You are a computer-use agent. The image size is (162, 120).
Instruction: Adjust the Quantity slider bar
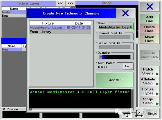click(115, 57)
